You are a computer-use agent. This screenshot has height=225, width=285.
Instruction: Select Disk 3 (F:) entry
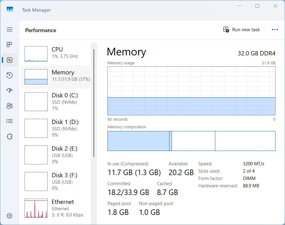(x=56, y=182)
